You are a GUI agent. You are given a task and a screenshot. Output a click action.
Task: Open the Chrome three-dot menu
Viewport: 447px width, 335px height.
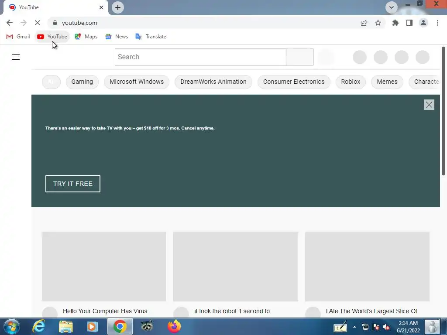coord(437,23)
